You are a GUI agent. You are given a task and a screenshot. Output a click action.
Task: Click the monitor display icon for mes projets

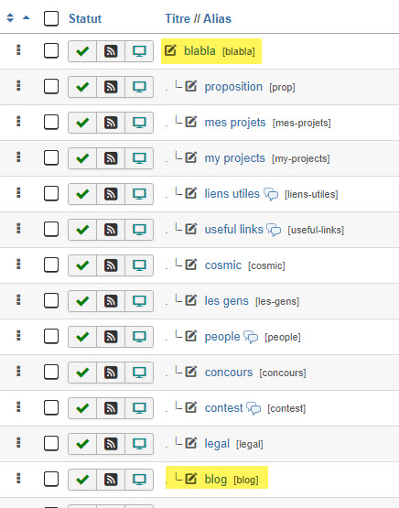pyautogui.click(x=139, y=123)
